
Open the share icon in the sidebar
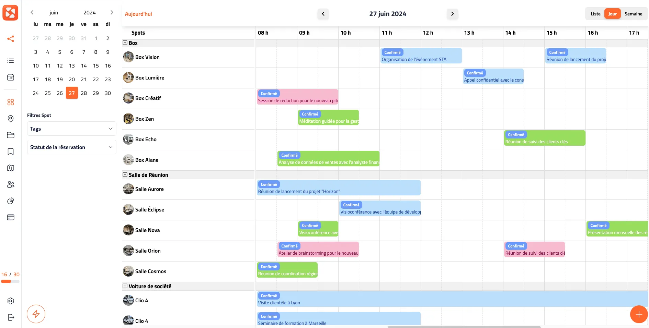click(x=11, y=39)
